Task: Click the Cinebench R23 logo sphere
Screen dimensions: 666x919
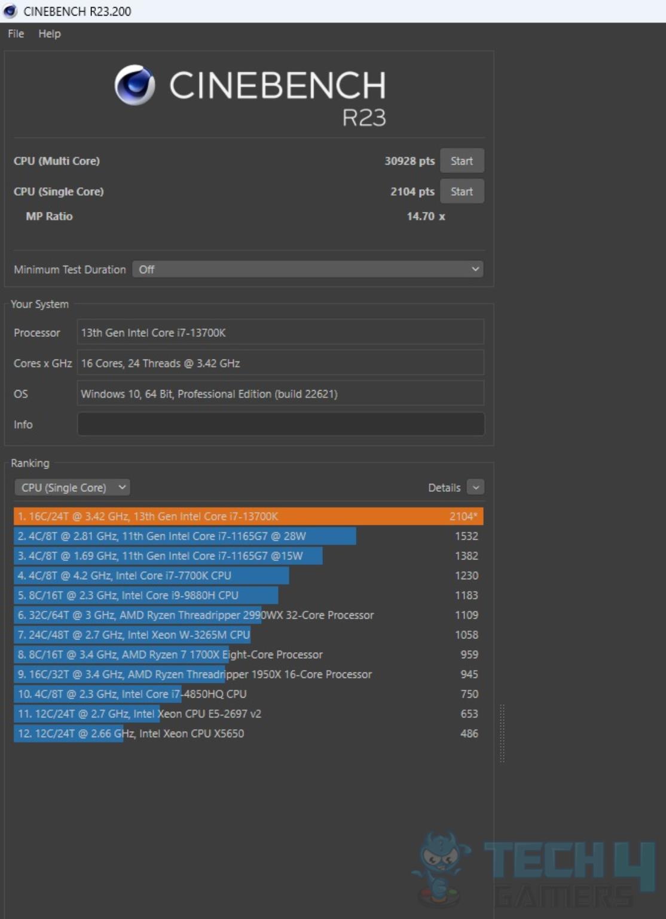Action: [135, 85]
